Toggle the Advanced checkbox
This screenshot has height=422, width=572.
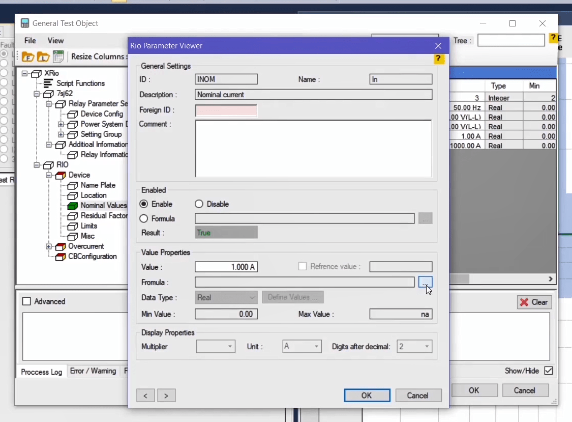click(x=26, y=301)
